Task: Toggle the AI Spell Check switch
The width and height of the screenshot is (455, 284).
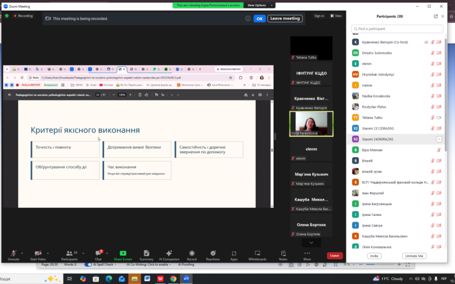Action: tap(88, 265)
